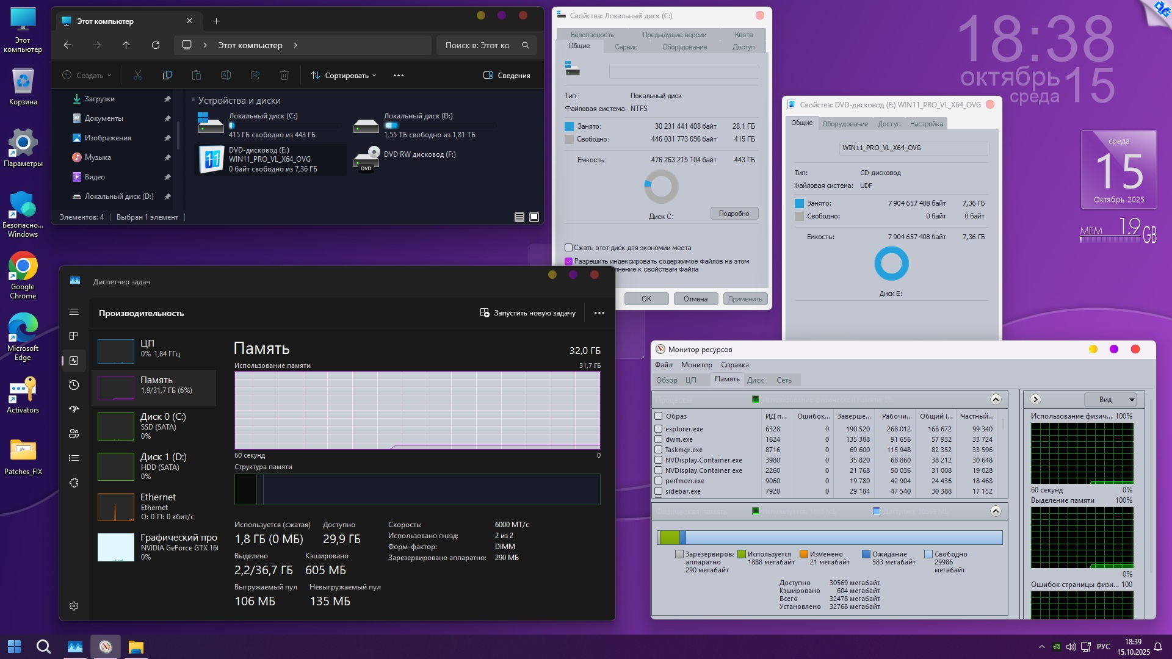Click Resource Monitor taskbar icon
Screen dimensions: 1172x659
[106, 647]
